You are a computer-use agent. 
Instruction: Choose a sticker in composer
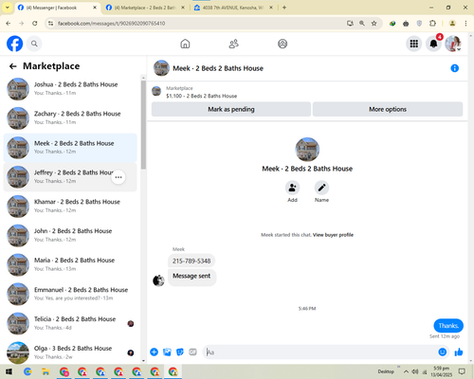(x=180, y=352)
